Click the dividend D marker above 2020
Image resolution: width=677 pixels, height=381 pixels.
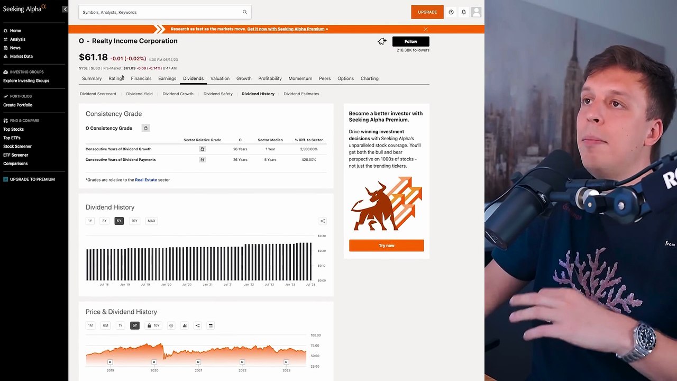154,362
